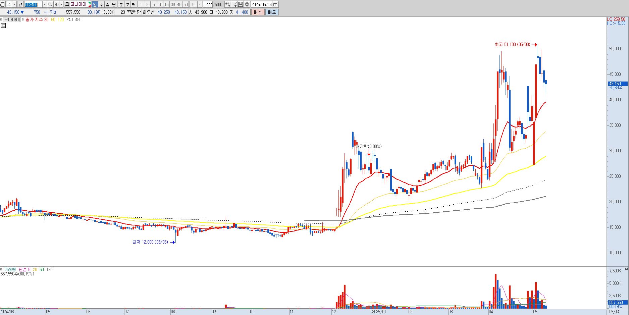Click the current price tag 43,150 on axis
The image size is (629, 315).
coord(618,84)
